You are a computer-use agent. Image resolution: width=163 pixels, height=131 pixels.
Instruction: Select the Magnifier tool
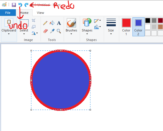[x=59, y=31]
